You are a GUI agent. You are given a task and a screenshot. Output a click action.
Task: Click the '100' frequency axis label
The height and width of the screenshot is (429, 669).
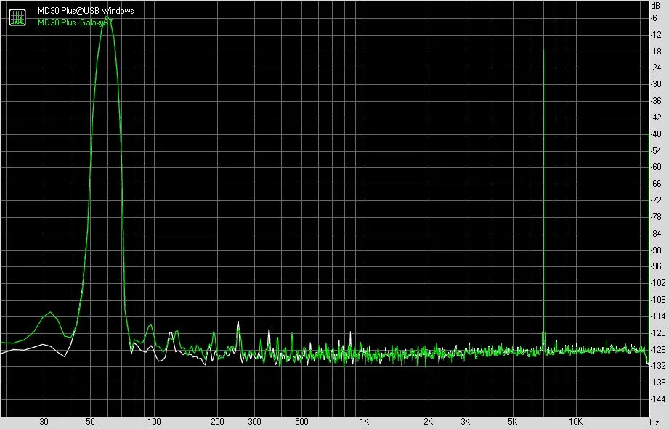(154, 422)
